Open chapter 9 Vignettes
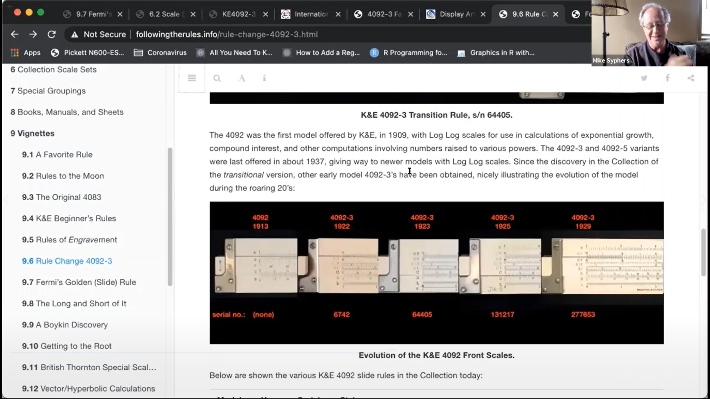The width and height of the screenshot is (710, 399). (x=33, y=133)
